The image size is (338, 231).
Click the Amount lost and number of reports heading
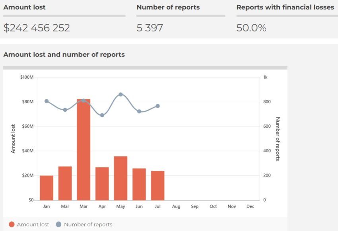point(64,54)
